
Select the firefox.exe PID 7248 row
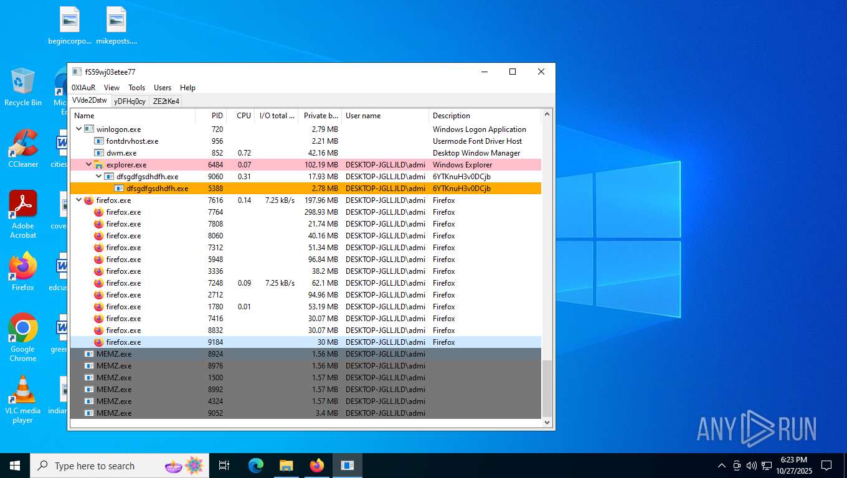pos(306,283)
